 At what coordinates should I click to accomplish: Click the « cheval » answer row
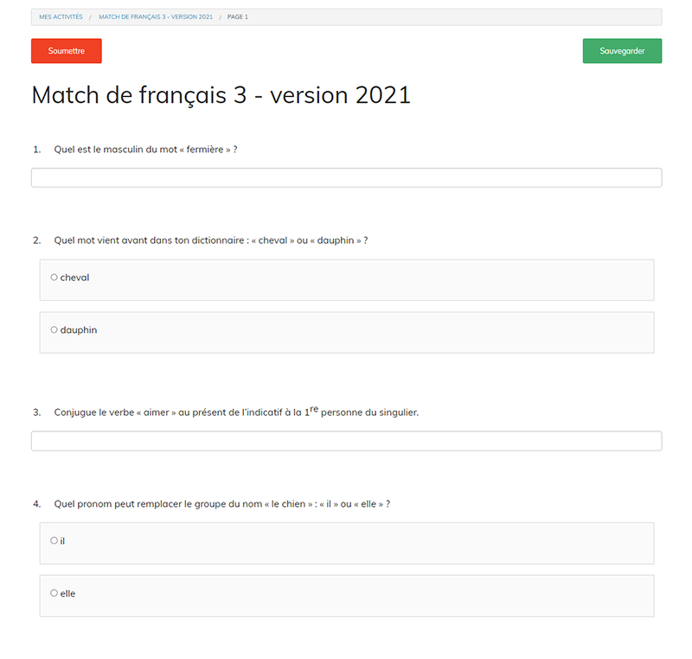(x=346, y=279)
